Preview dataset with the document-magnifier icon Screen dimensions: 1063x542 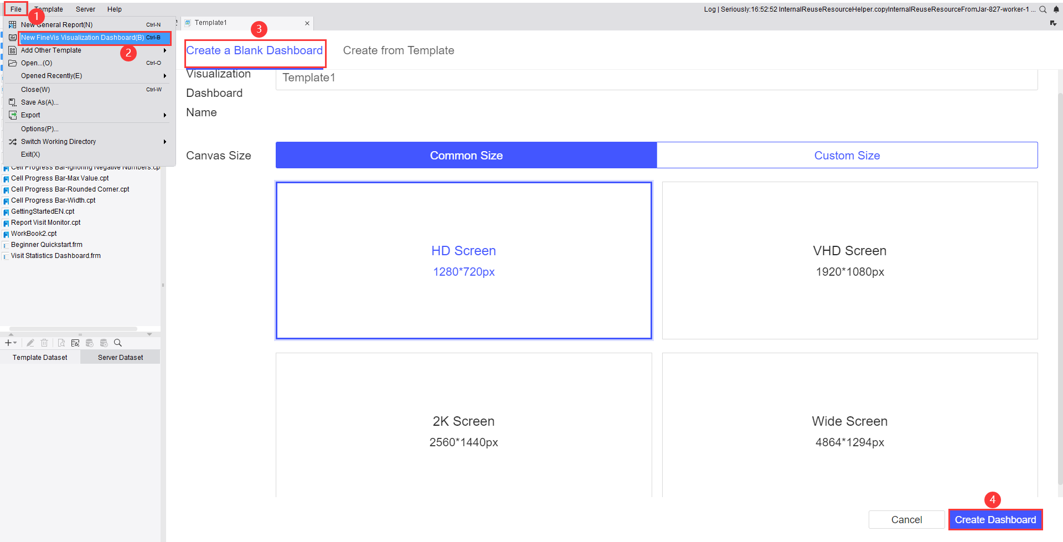(61, 342)
